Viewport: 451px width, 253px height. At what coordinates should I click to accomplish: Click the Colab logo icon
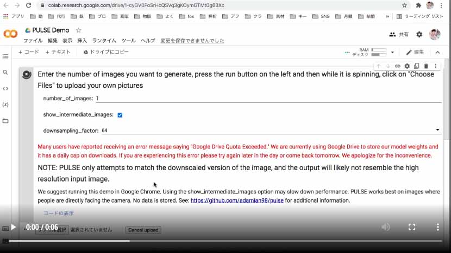[10, 34]
